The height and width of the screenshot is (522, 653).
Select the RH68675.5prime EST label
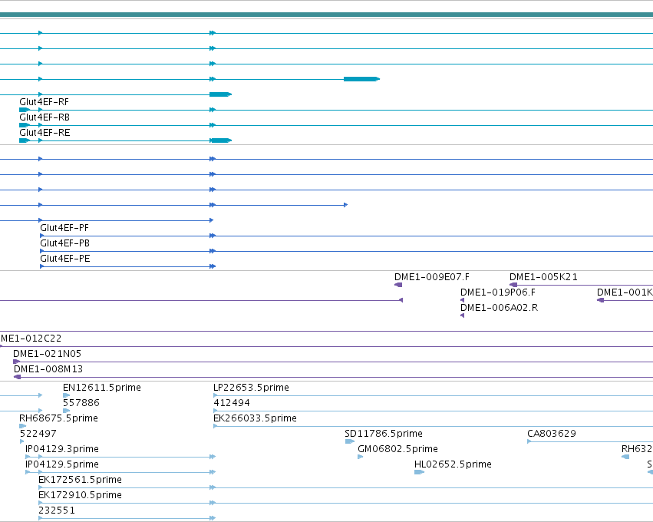tap(59, 418)
